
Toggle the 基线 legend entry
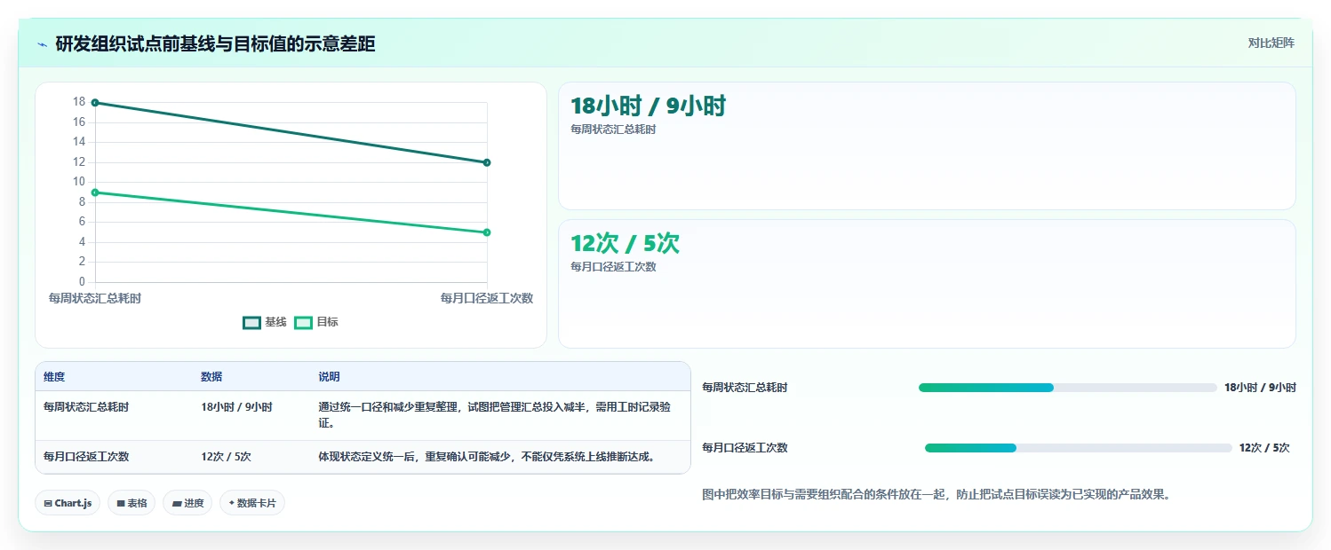point(265,322)
